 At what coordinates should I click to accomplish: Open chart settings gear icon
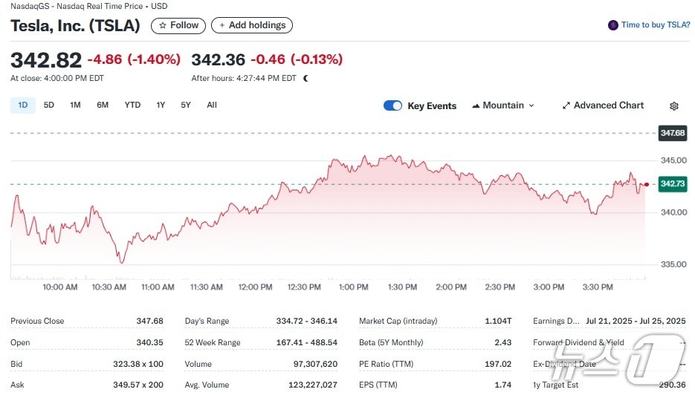(x=674, y=106)
